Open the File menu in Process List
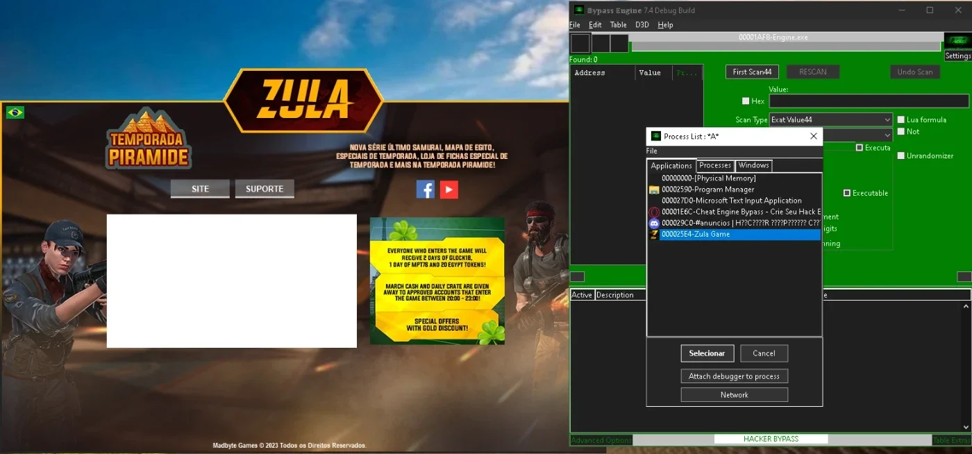Screen dimensions: 972x454 tap(652, 151)
